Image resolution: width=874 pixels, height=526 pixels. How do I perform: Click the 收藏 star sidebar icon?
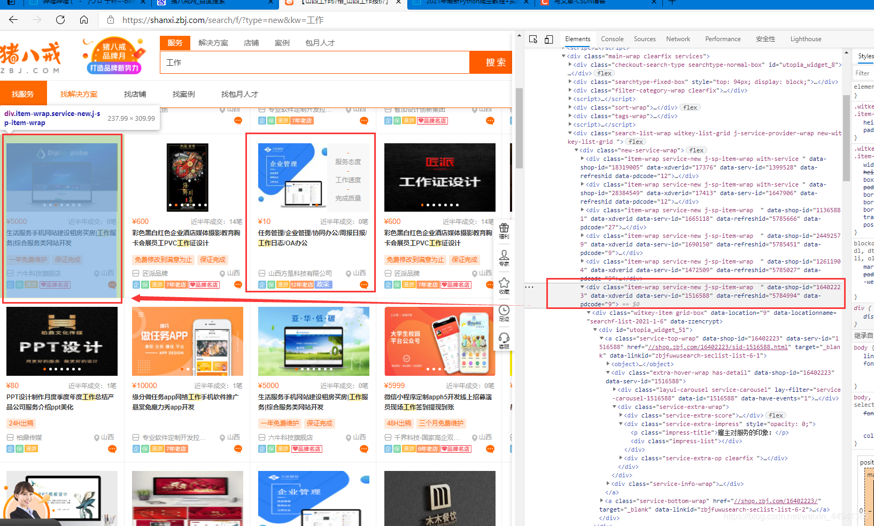pos(504,286)
